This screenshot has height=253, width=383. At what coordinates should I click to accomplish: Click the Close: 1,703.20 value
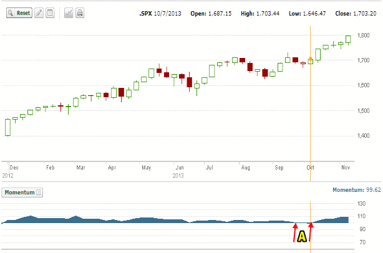pos(356,14)
